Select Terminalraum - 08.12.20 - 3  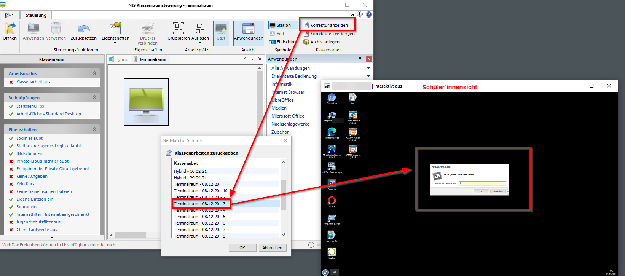(226, 204)
